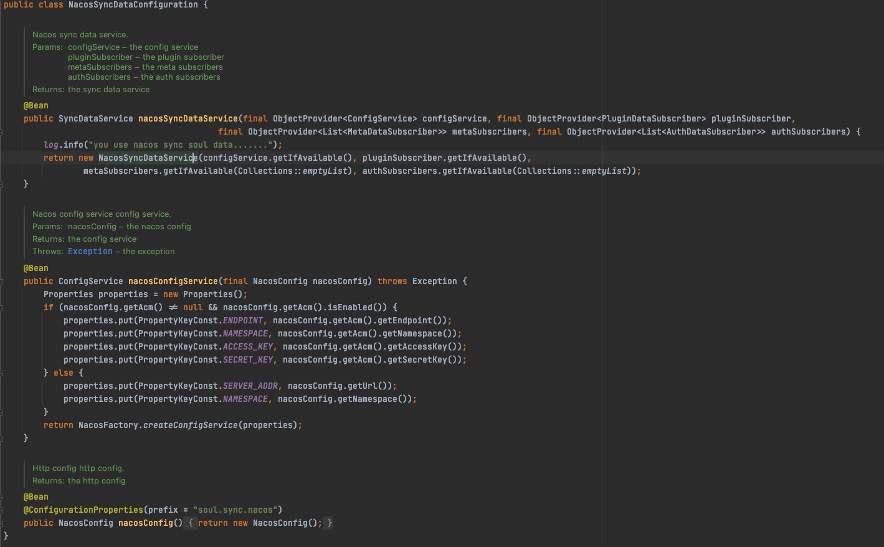The height and width of the screenshot is (547, 884).
Task: Click doc param 'pluginSubscriber – the plugin subscriber'
Action: 146,57
